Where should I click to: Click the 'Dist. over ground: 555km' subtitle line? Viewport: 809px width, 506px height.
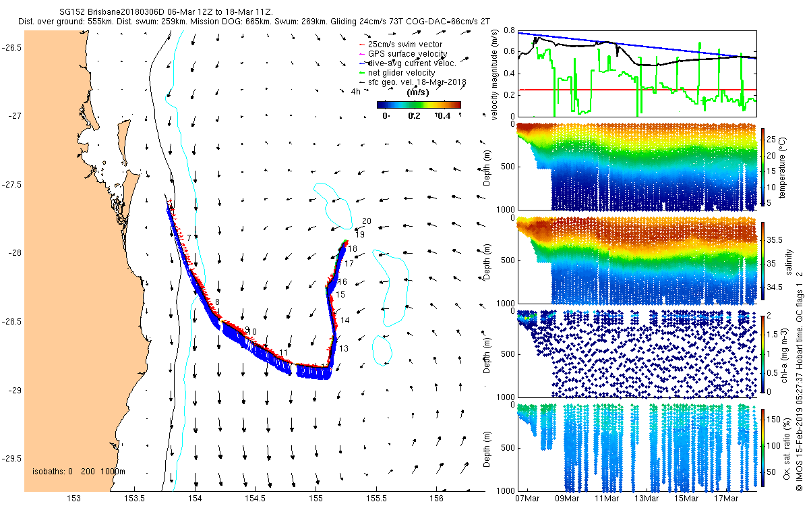(x=253, y=22)
